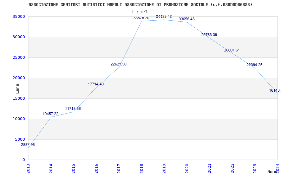Viewport: 281px width, 175px height.
Task: Click the 2014 x-axis year label
Action: (x=51, y=168)
